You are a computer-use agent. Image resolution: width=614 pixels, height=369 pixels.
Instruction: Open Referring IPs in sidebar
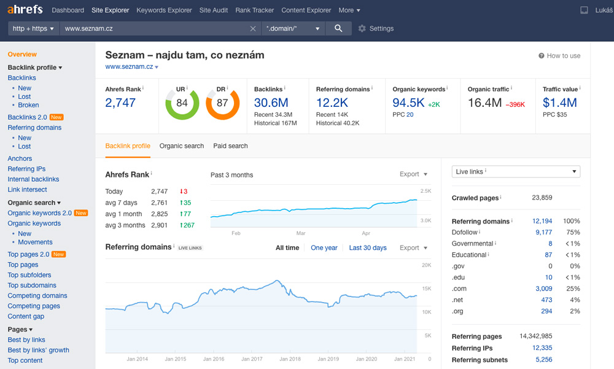click(26, 169)
